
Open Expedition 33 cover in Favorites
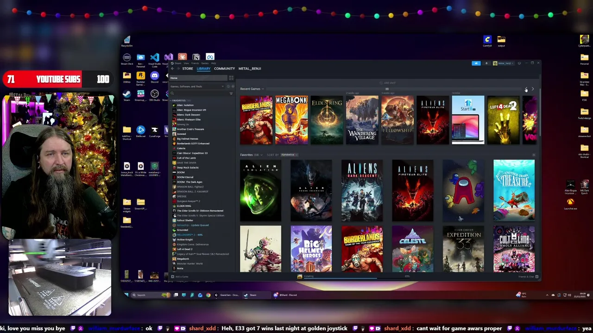(x=463, y=249)
